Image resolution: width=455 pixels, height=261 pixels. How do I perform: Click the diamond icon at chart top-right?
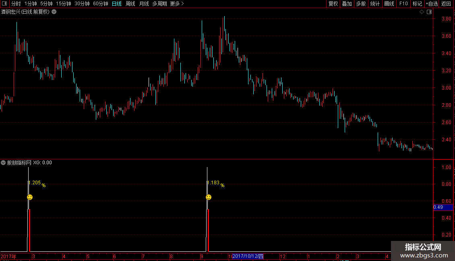[x=422, y=12]
